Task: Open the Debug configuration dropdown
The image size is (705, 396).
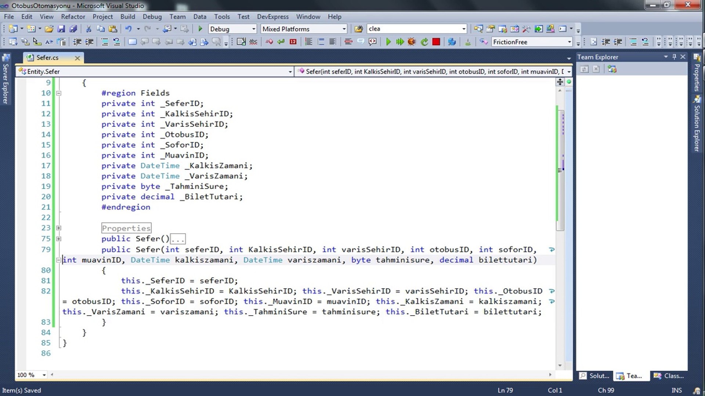Action: coord(253,29)
